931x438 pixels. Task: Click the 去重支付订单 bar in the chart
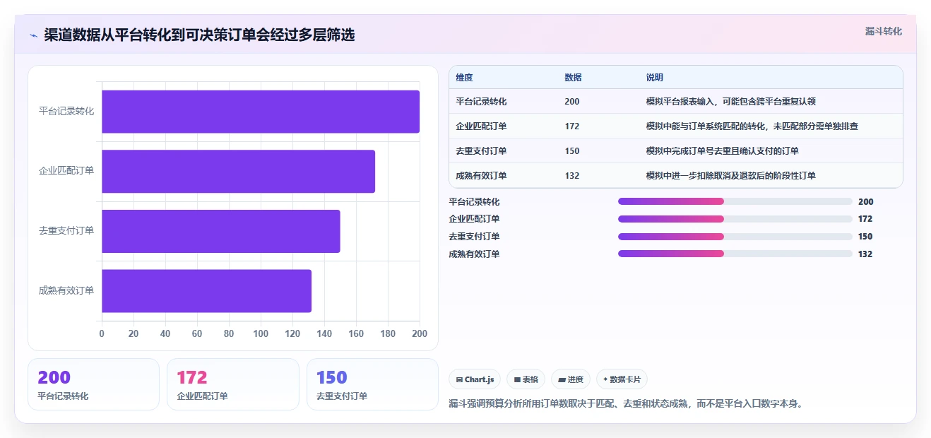pyautogui.click(x=221, y=231)
